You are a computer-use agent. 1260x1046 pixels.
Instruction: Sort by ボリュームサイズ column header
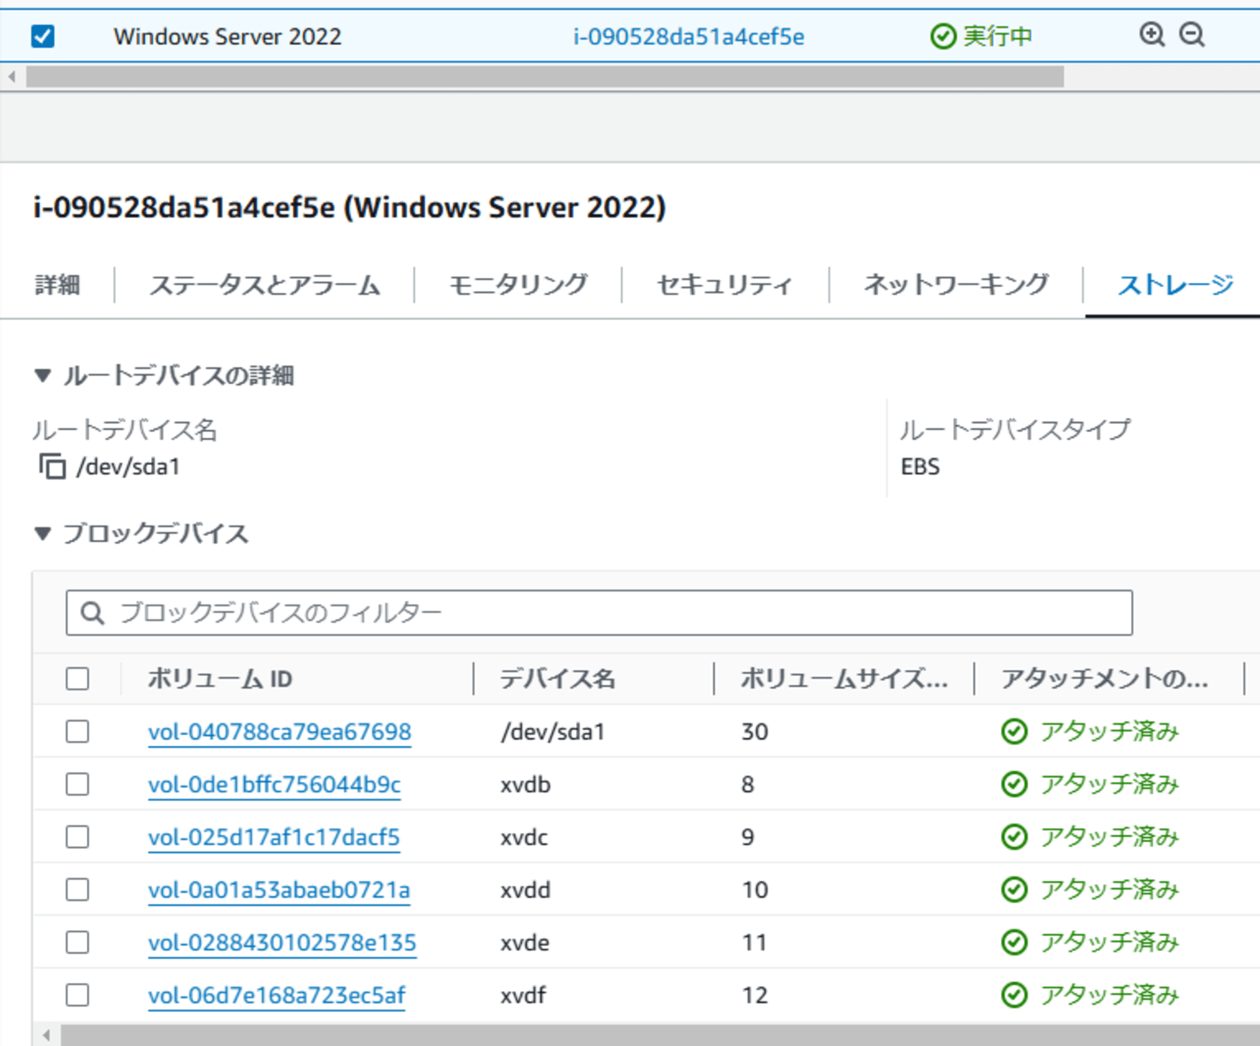844,679
